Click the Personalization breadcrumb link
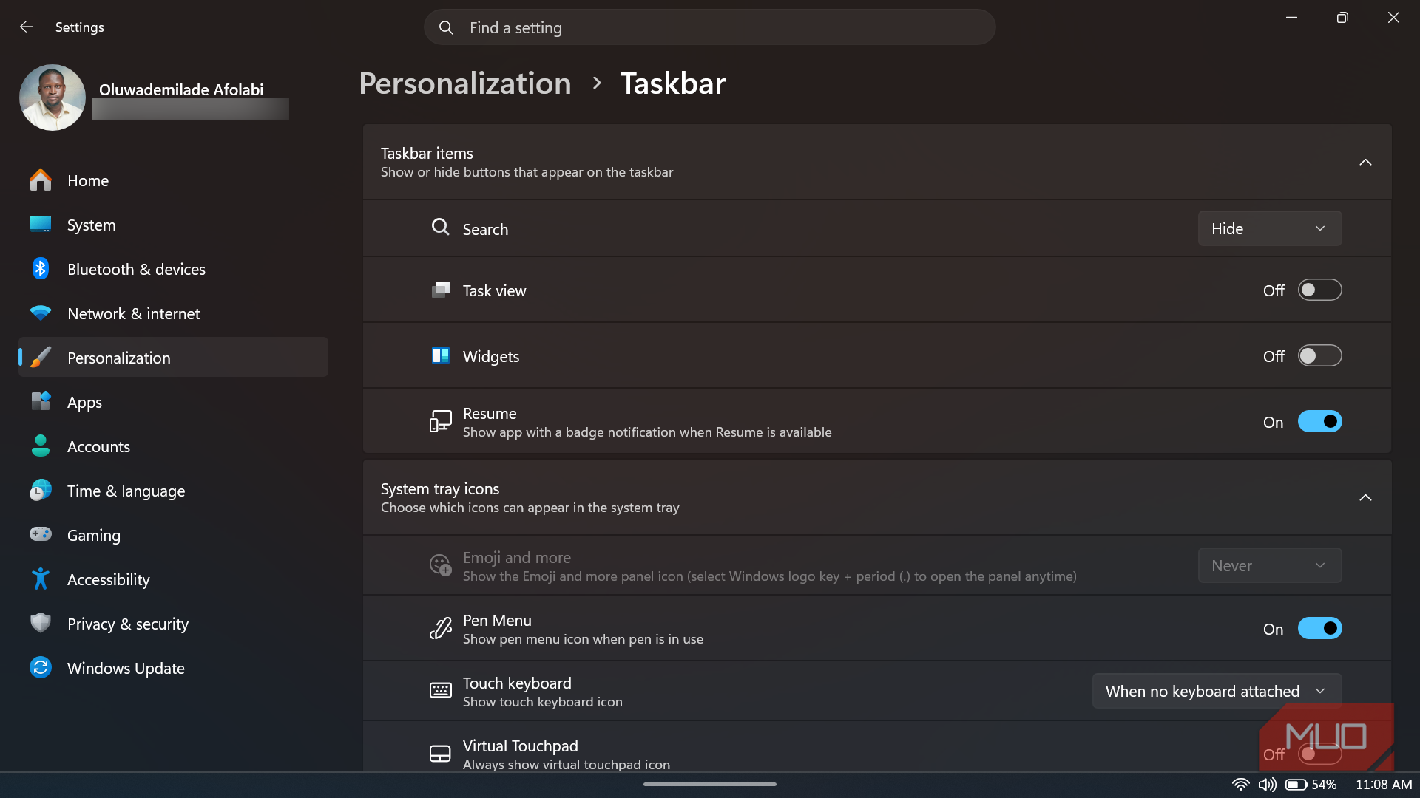Screen dimensions: 1420x798 [x=465, y=83]
